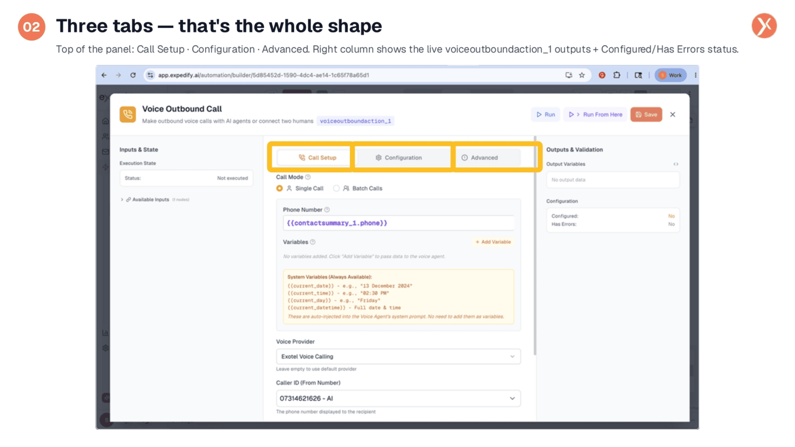Open the Caller ID From Number dropdown
This screenshot has width=795, height=447.
[398, 398]
